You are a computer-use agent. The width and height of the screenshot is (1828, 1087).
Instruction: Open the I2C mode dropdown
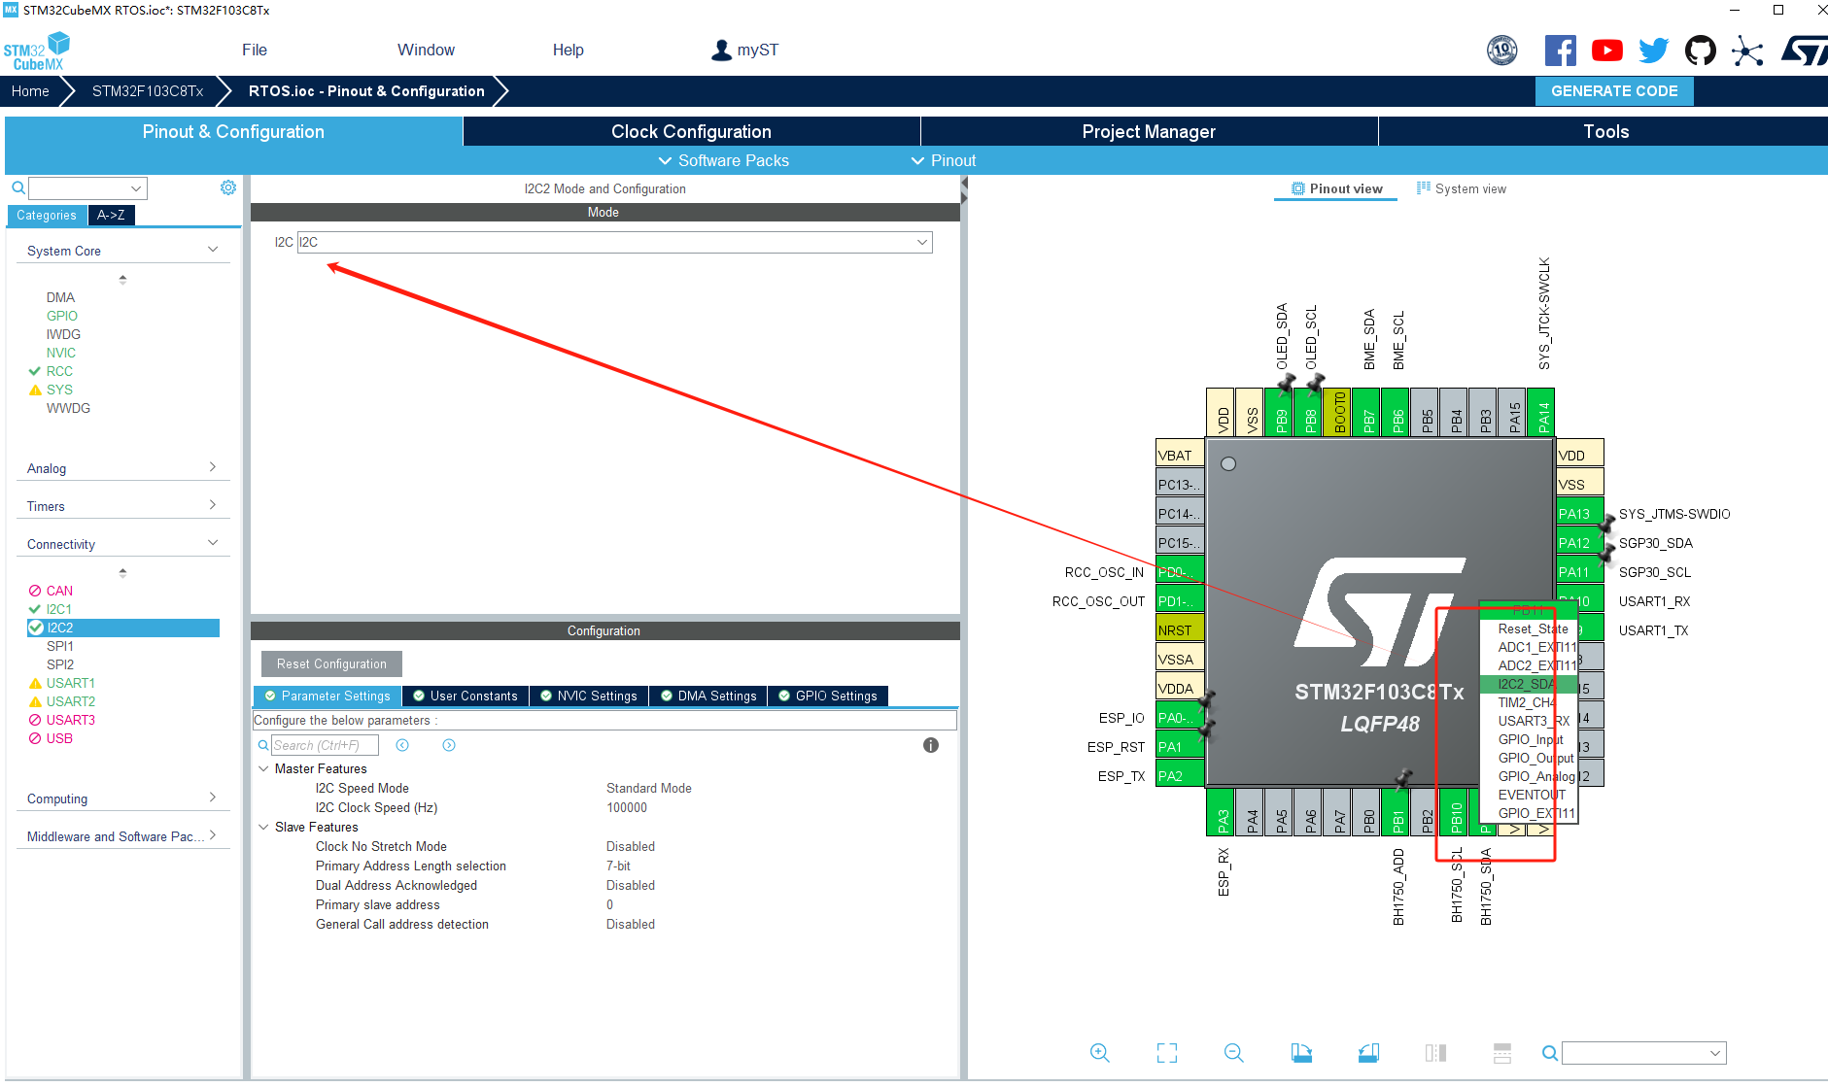click(920, 242)
